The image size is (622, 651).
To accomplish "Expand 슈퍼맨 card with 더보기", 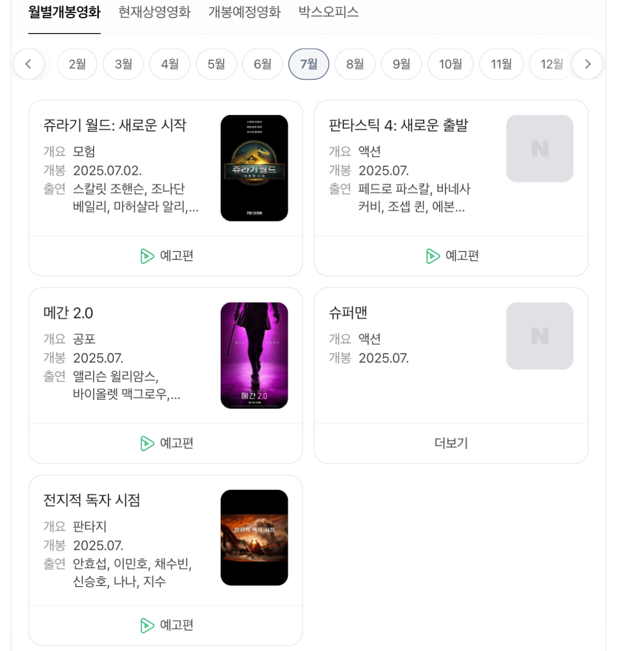I will [451, 443].
